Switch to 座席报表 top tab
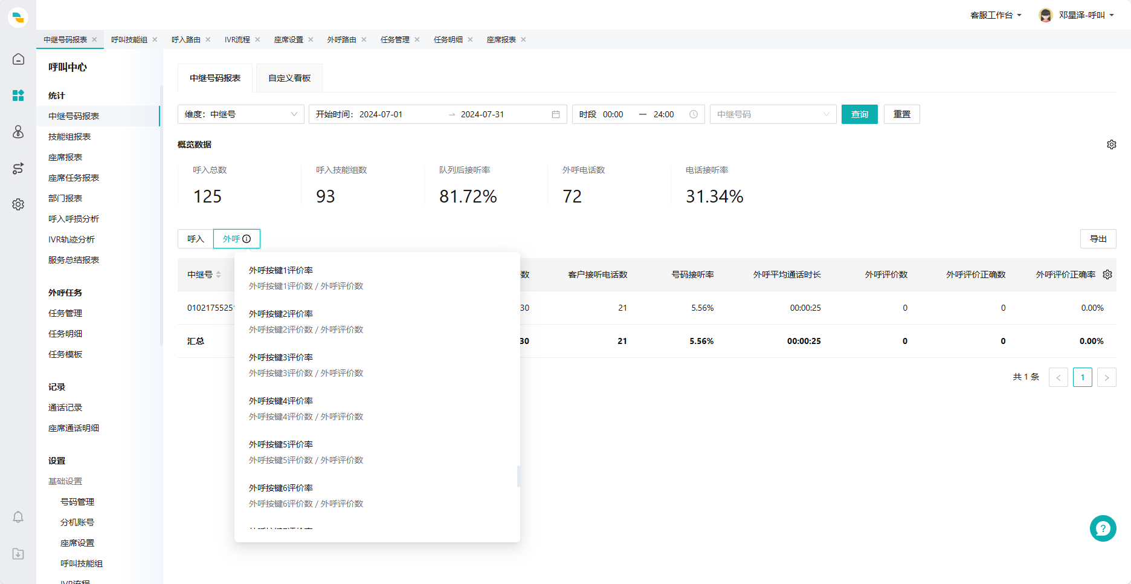1131x584 pixels. (501, 39)
